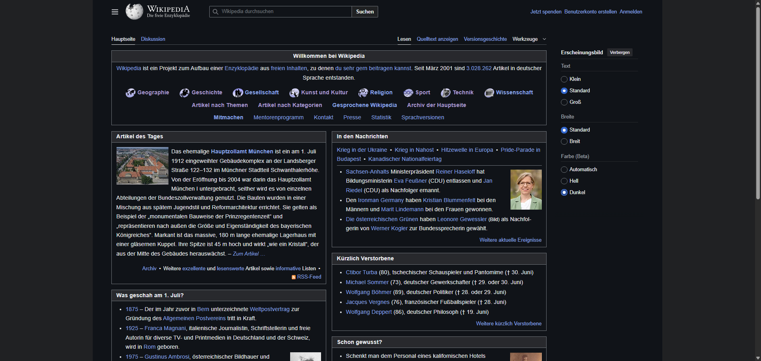The height and width of the screenshot is (361, 761).
Task: Select Hell color mode
Action: coord(564,181)
